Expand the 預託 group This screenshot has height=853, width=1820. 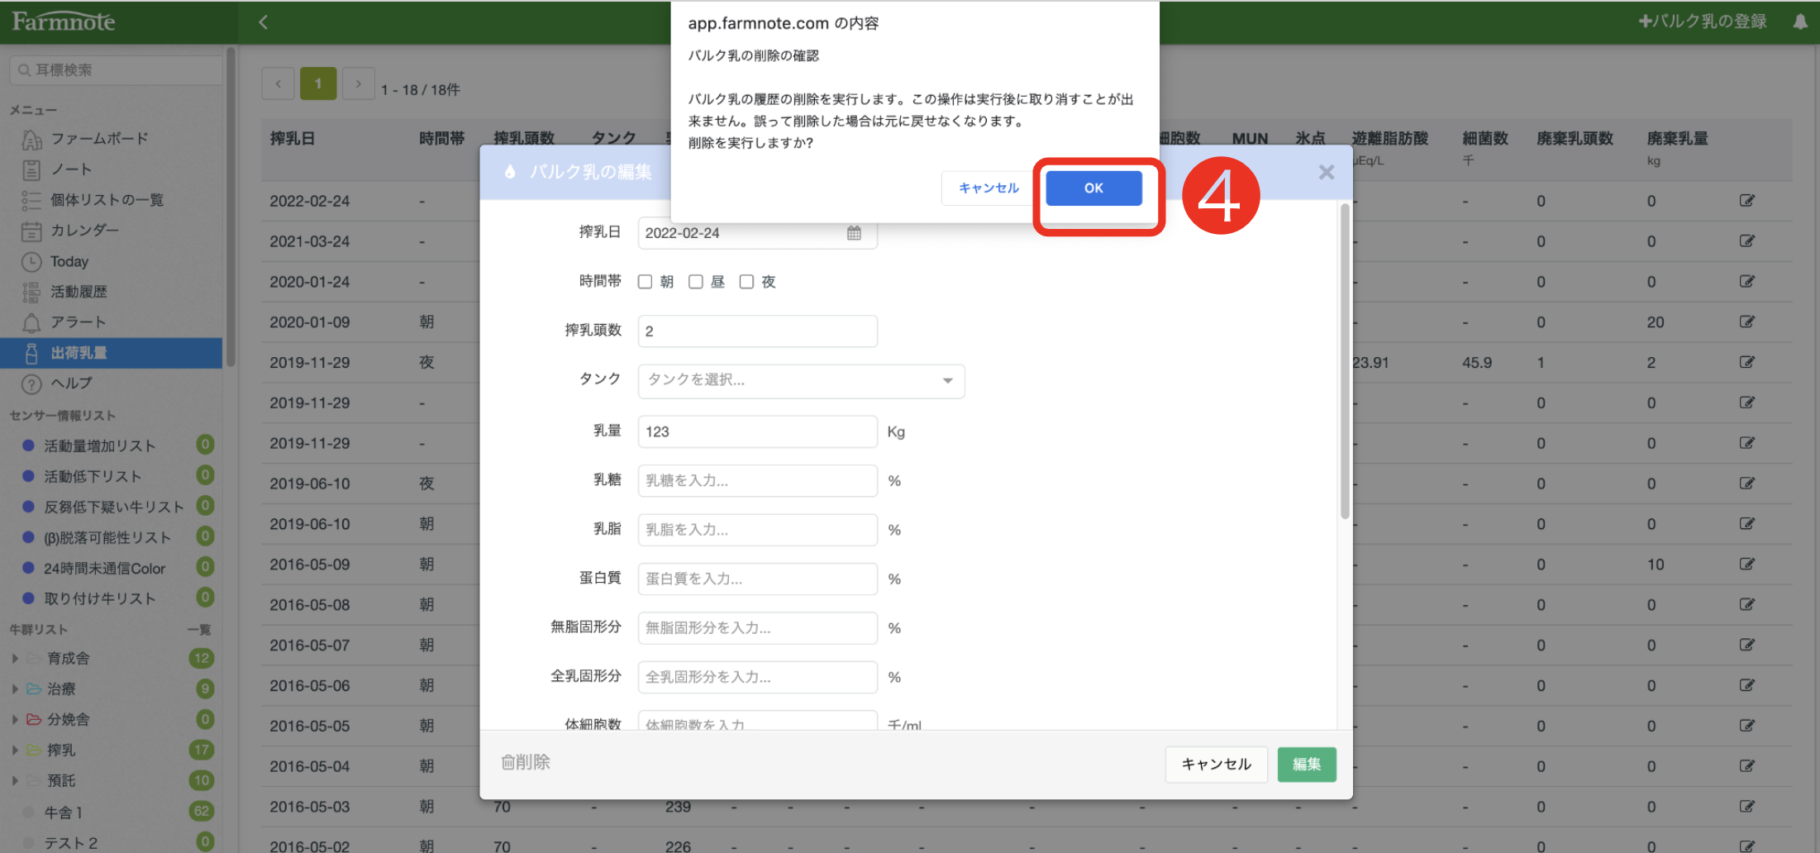(15, 781)
